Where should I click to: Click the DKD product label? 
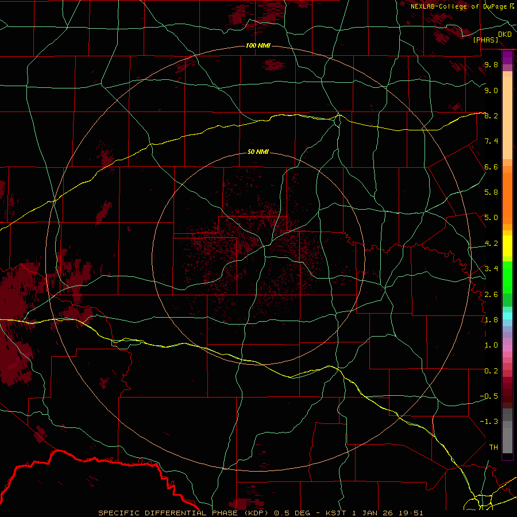pos(505,34)
